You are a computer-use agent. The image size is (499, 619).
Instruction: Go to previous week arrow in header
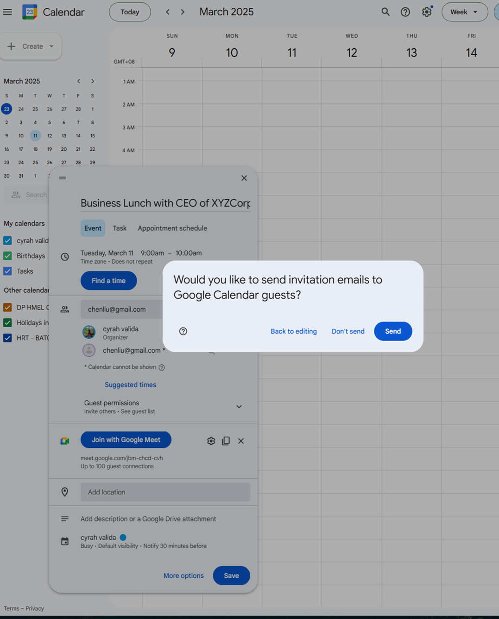coord(168,12)
